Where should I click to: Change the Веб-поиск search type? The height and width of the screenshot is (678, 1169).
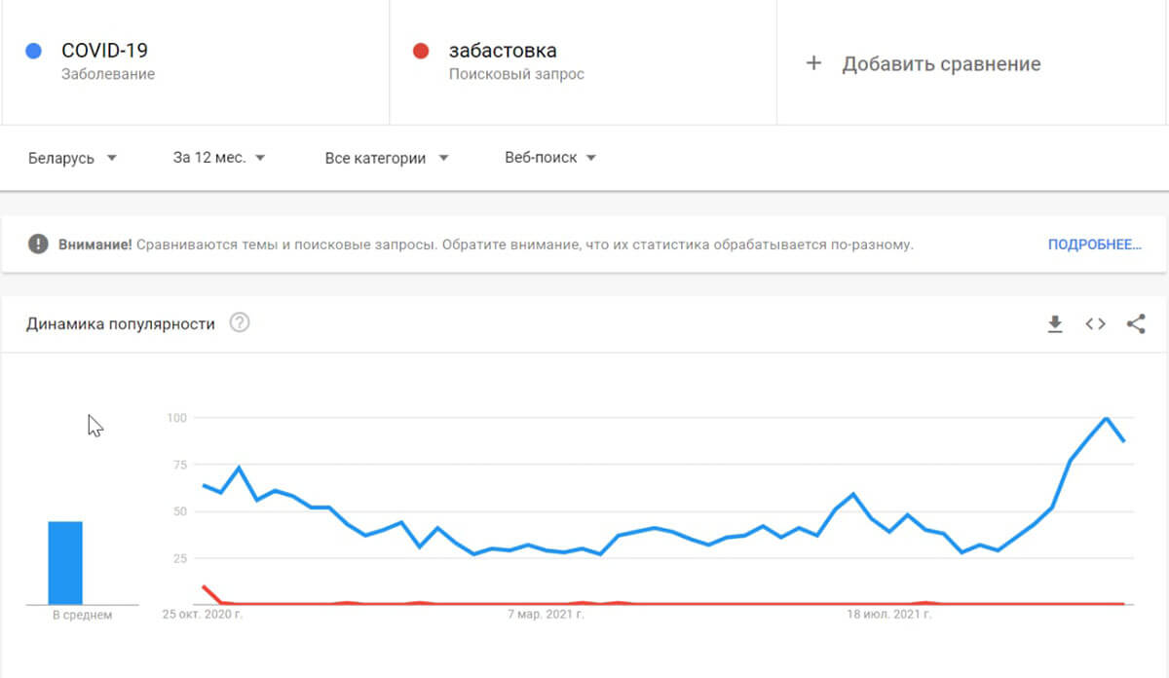[550, 158]
